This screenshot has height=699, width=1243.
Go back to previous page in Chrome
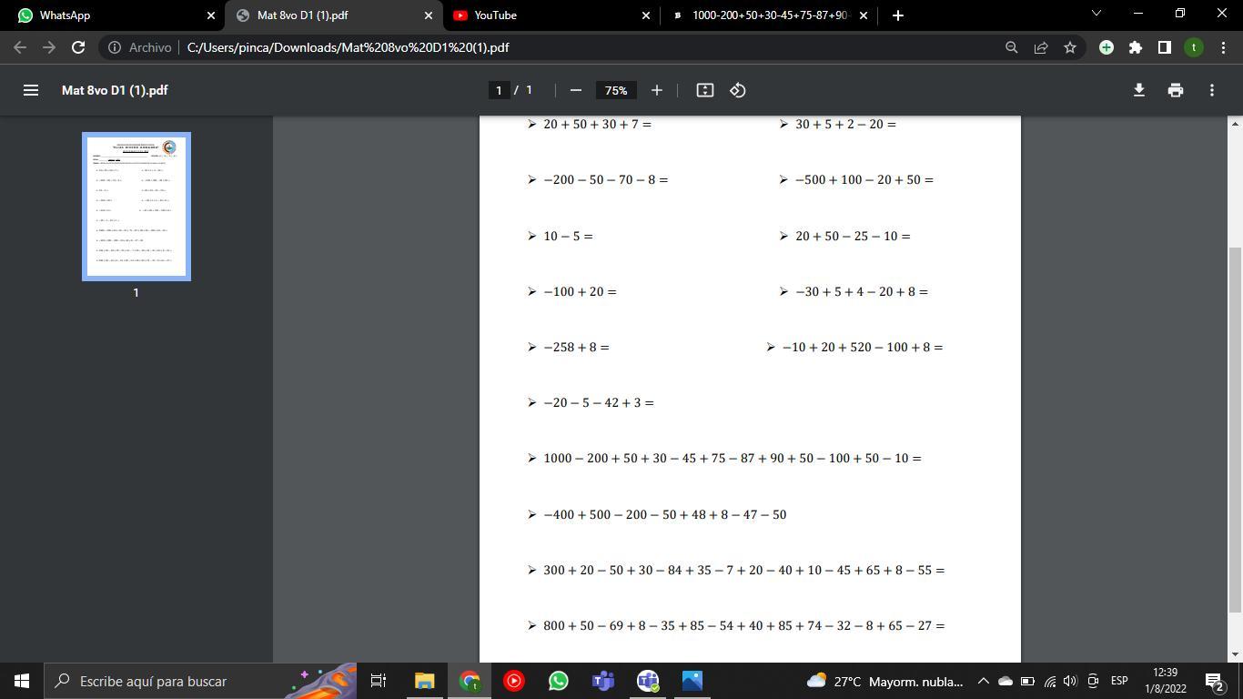(20, 47)
